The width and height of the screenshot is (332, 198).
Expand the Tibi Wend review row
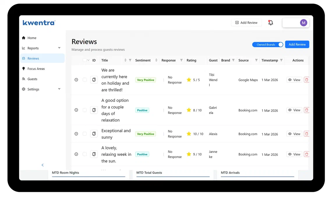coord(76,80)
